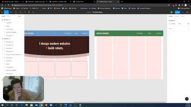Screen dimensions: 191x107
Task: Open the Figma help question mark button
Action: pyautogui.click(x=187, y=99)
